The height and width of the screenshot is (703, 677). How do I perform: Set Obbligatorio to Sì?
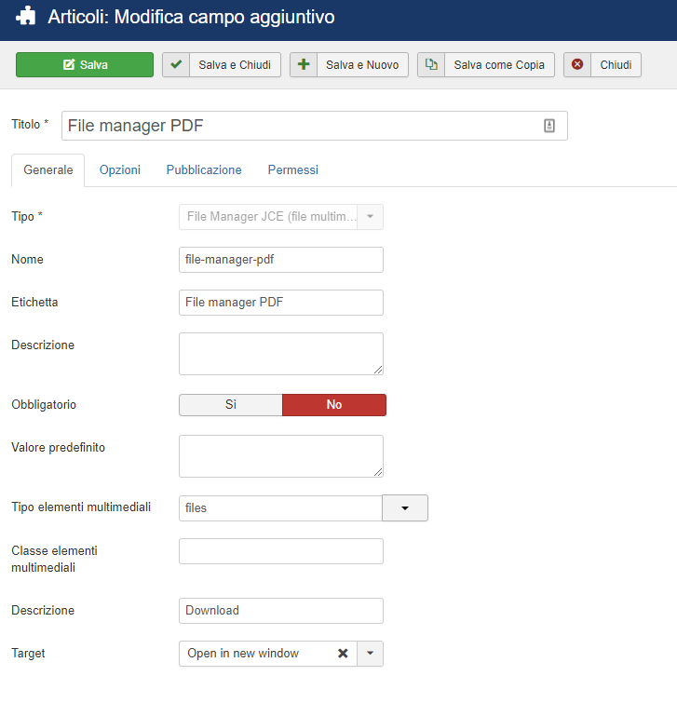point(231,405)
